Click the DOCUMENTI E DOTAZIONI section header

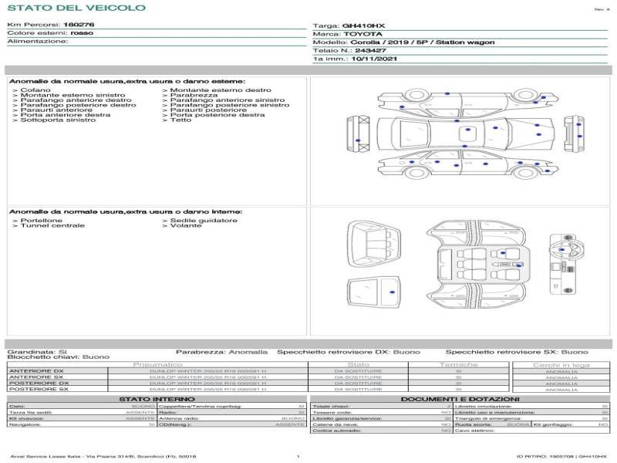tap(459, 398)
